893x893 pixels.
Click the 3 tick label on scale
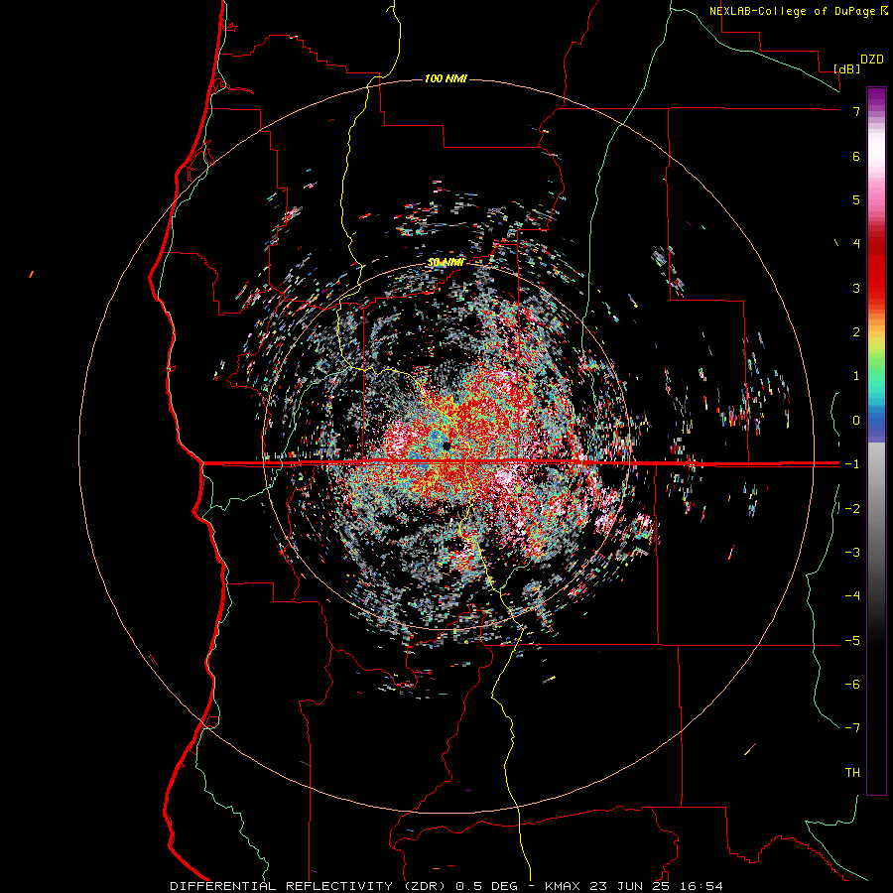pyautogui.click(x=856, y=288)
